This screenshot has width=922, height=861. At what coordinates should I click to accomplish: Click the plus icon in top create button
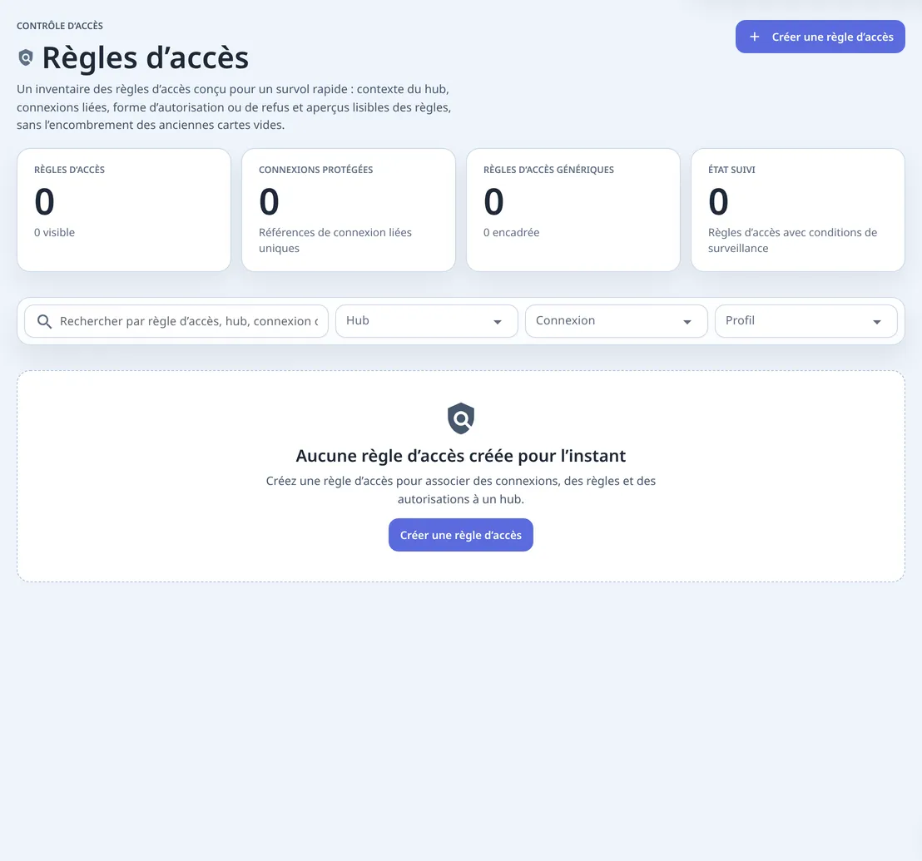pyautogui.click(x=755, y=37)
